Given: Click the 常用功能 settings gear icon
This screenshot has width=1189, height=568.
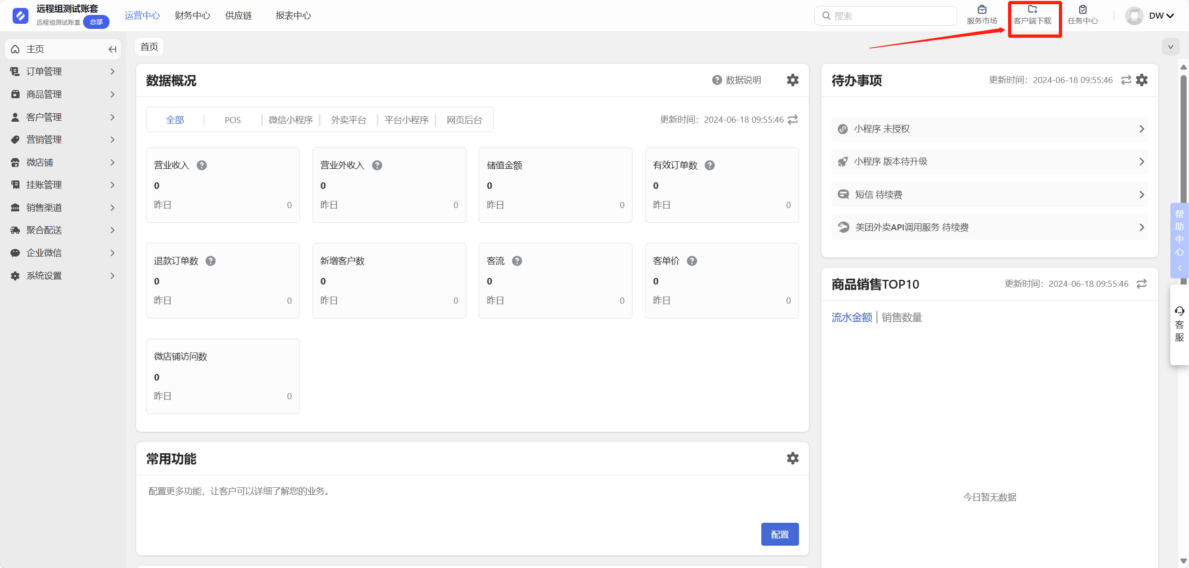Looking at the screenshot, I should (x=793, y=458).
